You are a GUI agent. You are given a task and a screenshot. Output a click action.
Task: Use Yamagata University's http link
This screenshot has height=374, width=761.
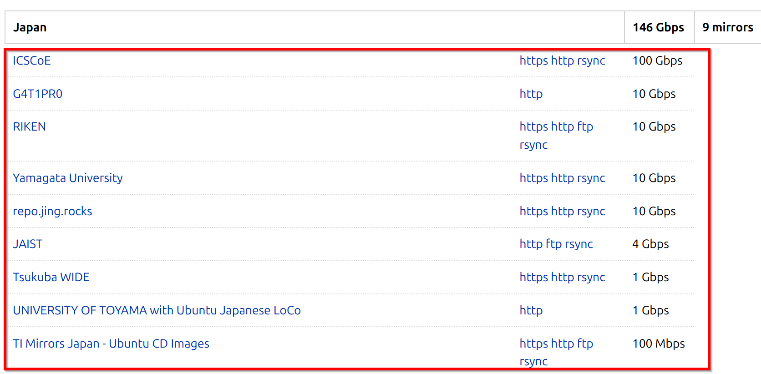click(562, 178)
